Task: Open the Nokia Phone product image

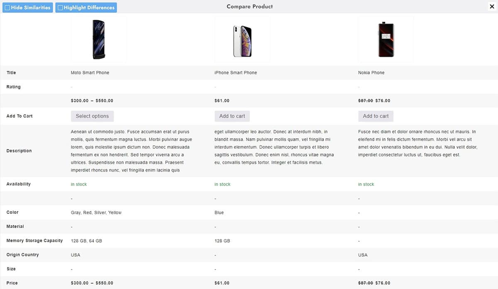Action: (x=386, y=39)
